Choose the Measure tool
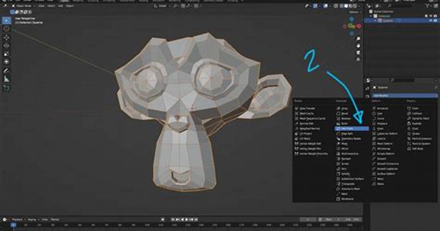 (7, 79)
